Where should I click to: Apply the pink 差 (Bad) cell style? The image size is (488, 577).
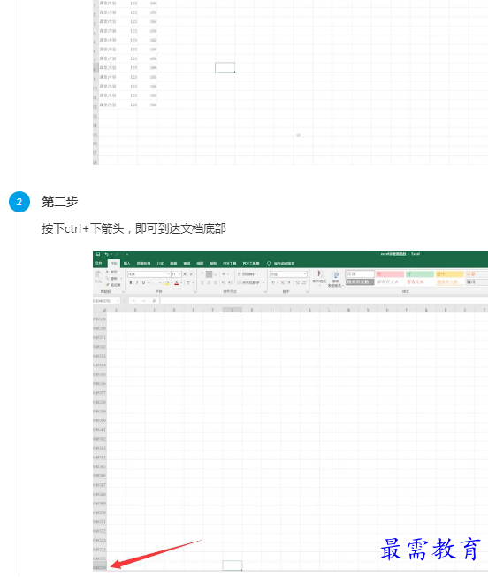click(390, 274)
